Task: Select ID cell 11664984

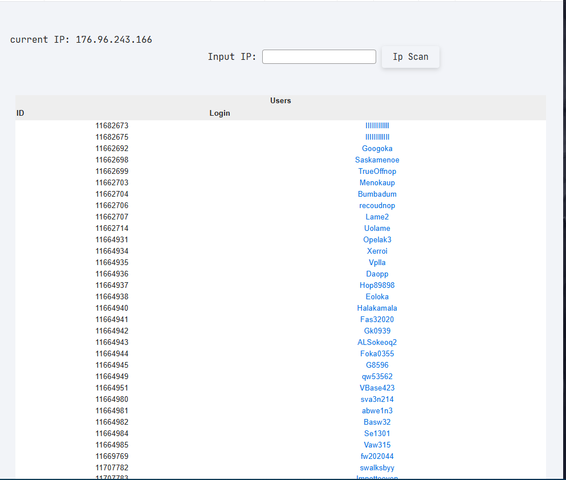Action: click(112, 433)
